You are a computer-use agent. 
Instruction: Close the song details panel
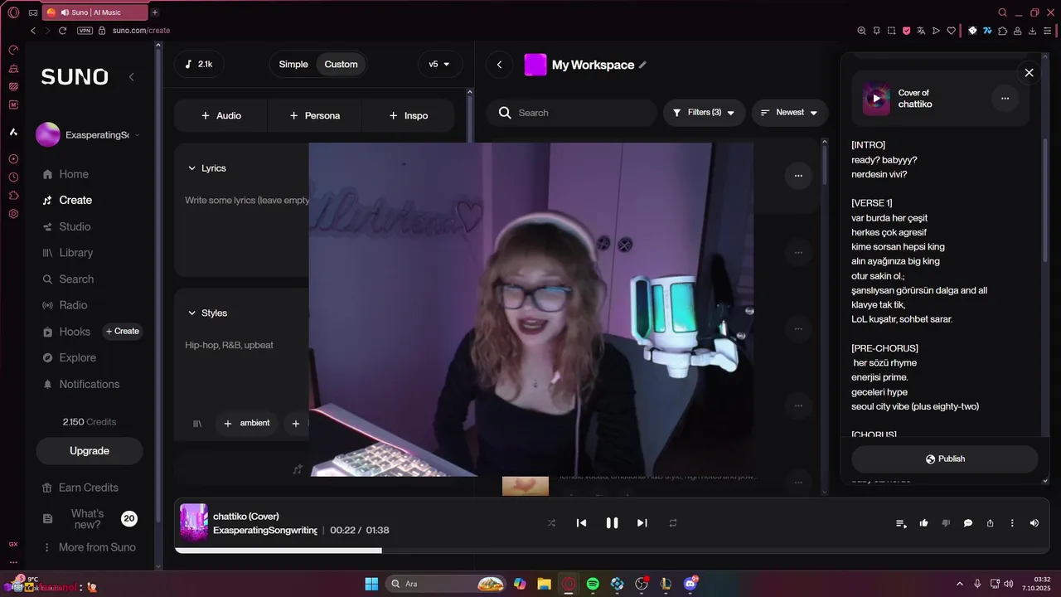1029,73
